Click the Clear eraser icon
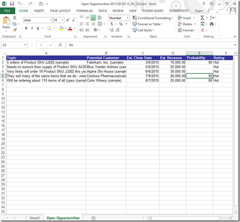This screenshot has width=240, height=222. (x=203, y=30)
